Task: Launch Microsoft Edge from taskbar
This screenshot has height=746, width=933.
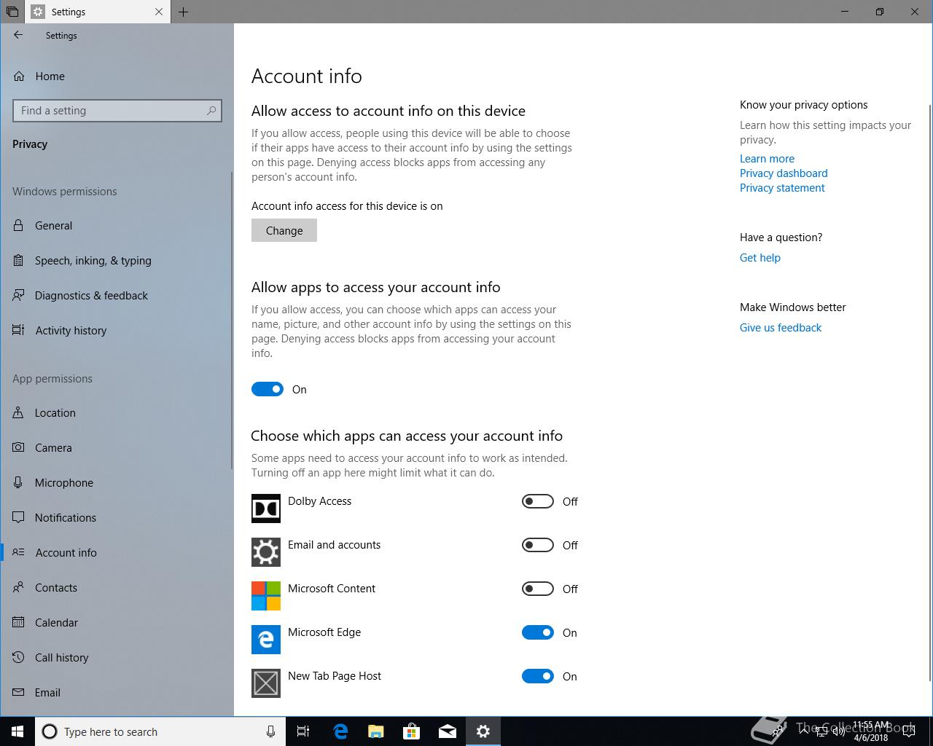Action: click(340, 731)
